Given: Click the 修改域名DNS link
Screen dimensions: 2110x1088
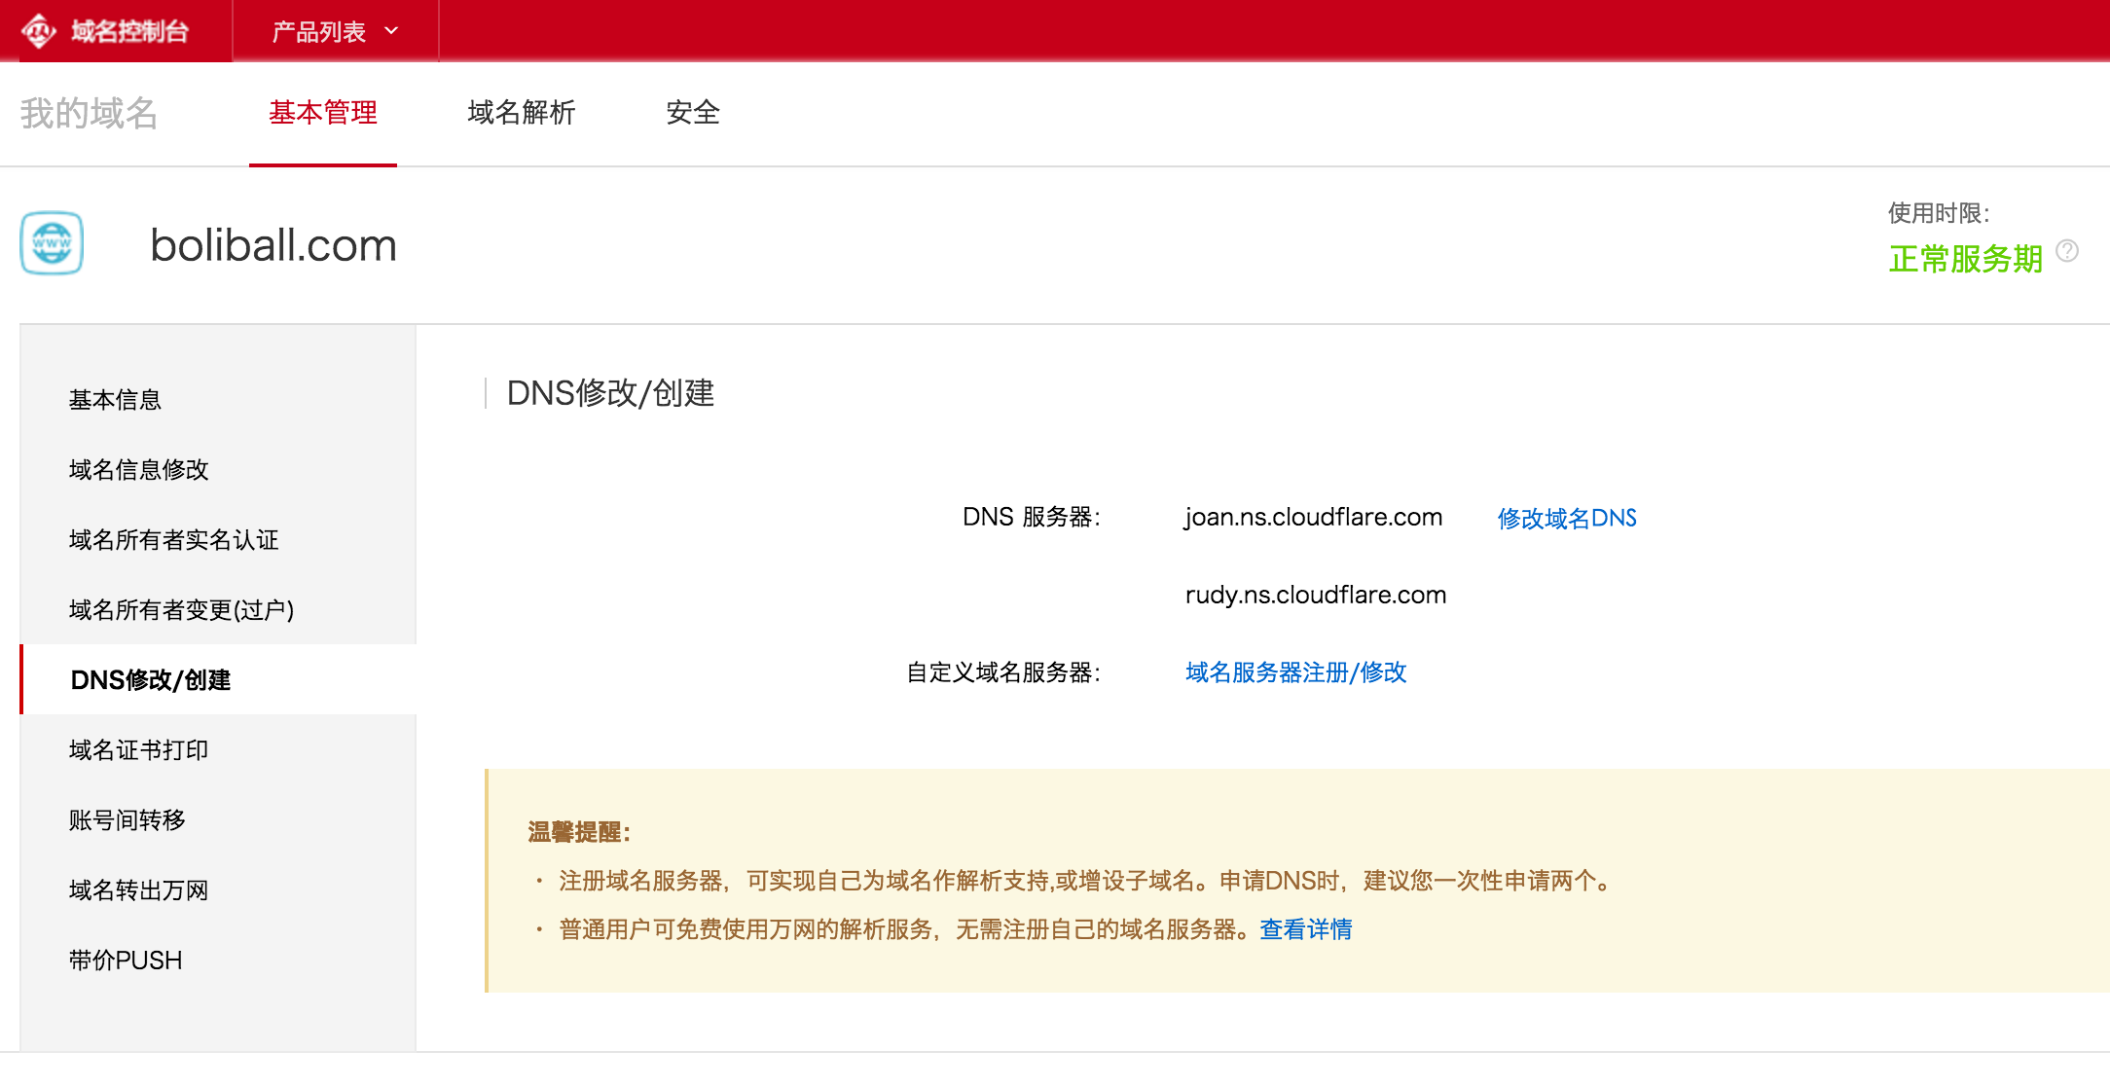Looking at the screenshot, I should [1566, 519].
